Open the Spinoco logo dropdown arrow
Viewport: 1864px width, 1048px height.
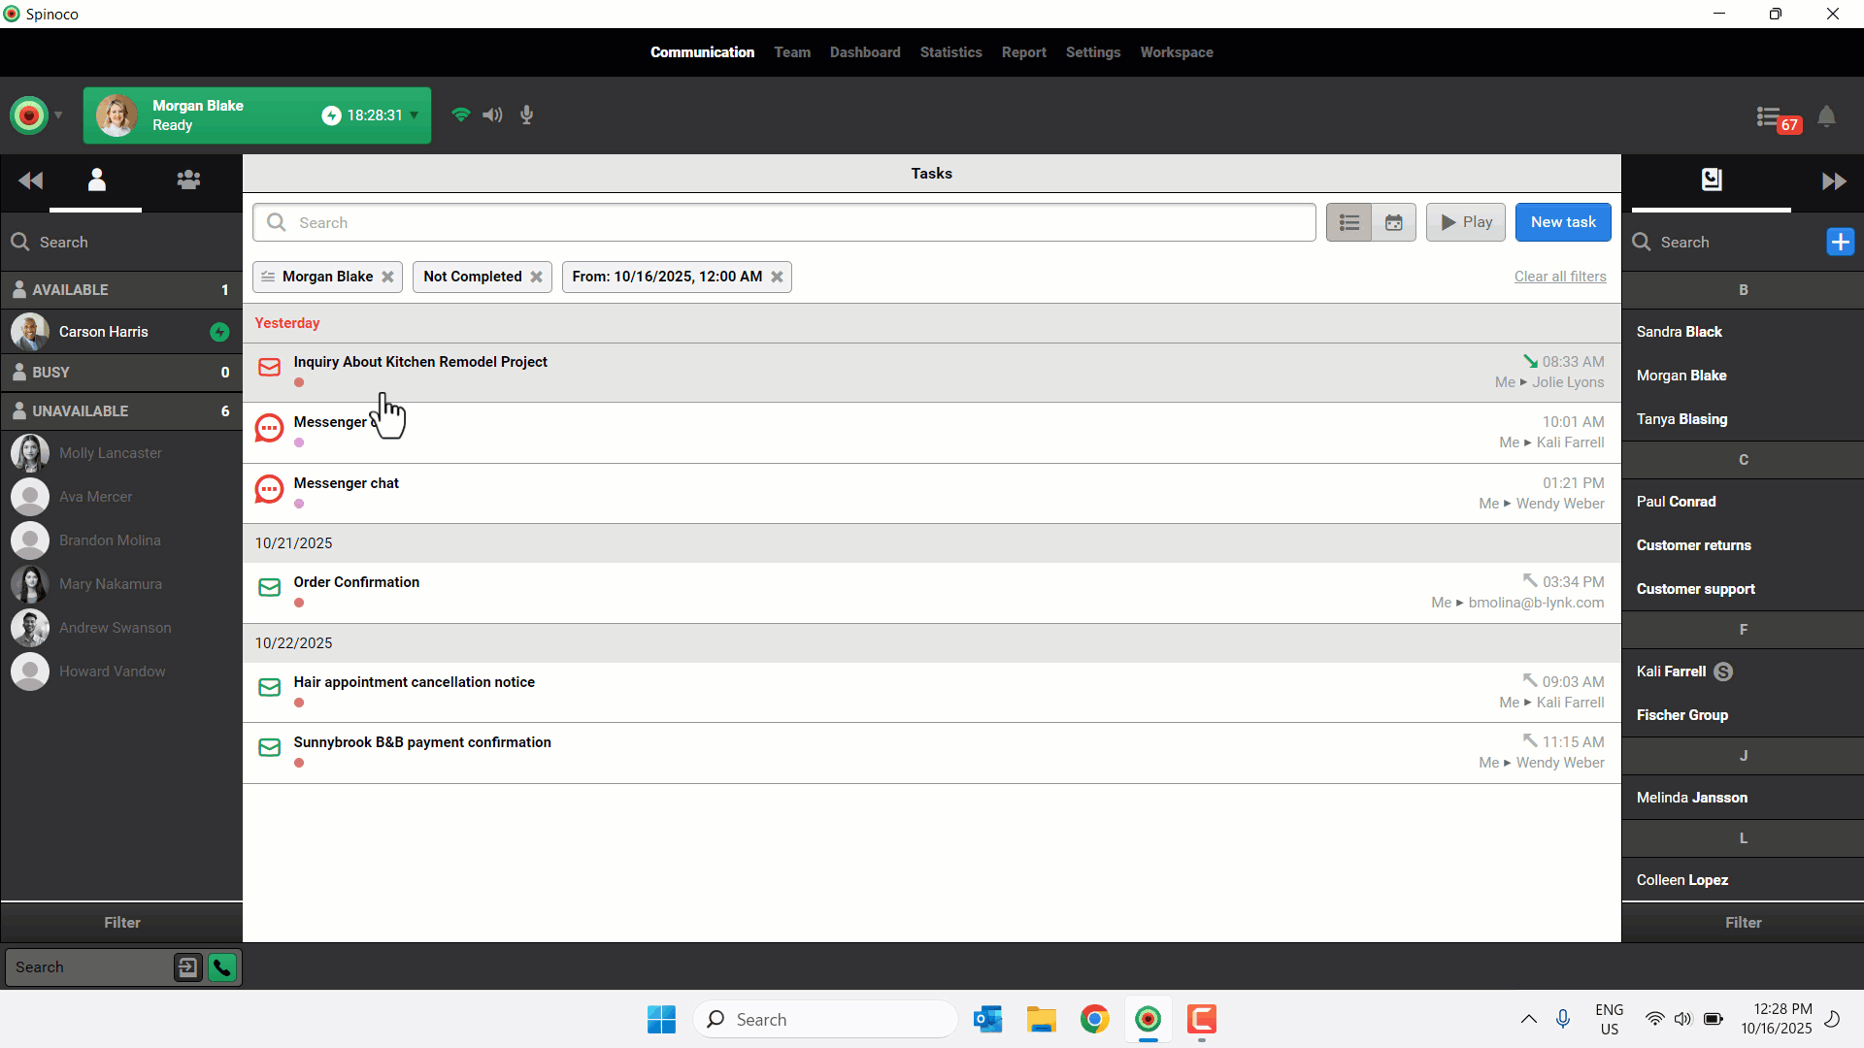coord(58,115)
